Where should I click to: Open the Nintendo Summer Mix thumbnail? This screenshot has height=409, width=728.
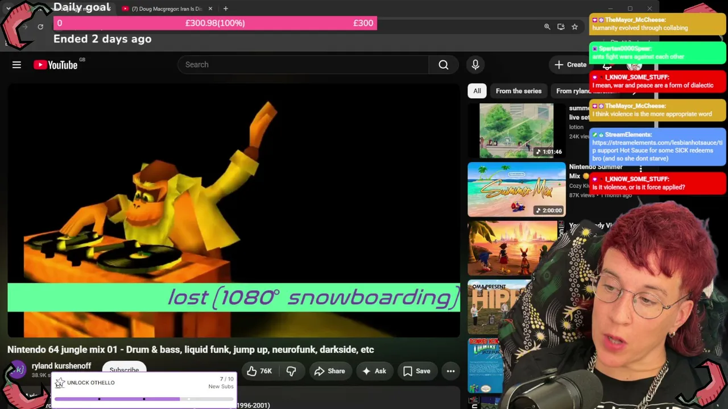click(x=516, y=190)
